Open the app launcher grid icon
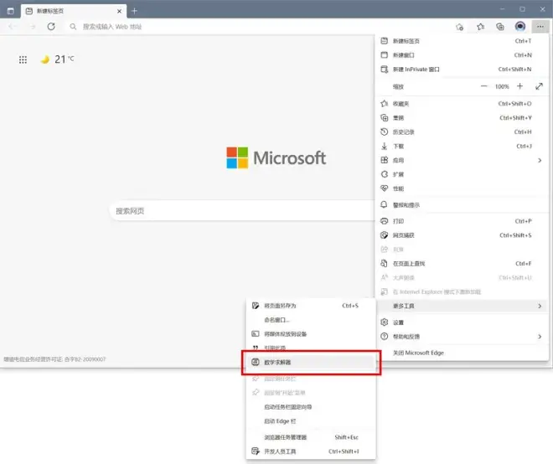The width and height of the screenshot is (553, 464). (x=23, y=59)
